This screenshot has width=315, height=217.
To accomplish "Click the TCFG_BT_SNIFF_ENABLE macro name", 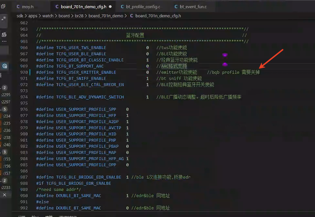I will coord(81,79).
